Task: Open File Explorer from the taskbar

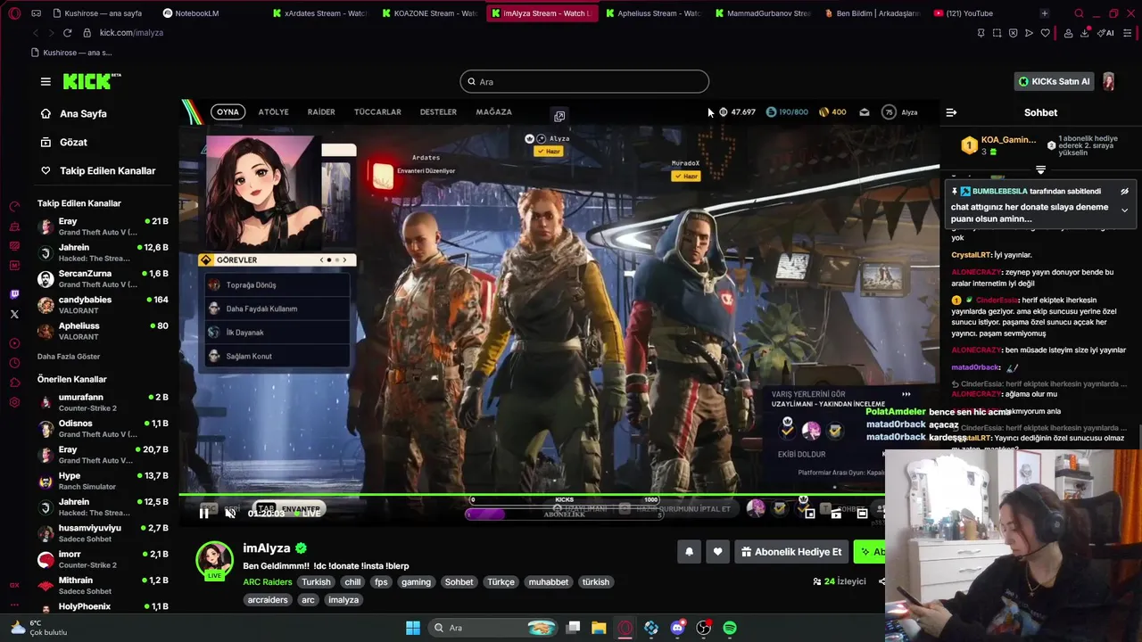Action: click(599, 628)
